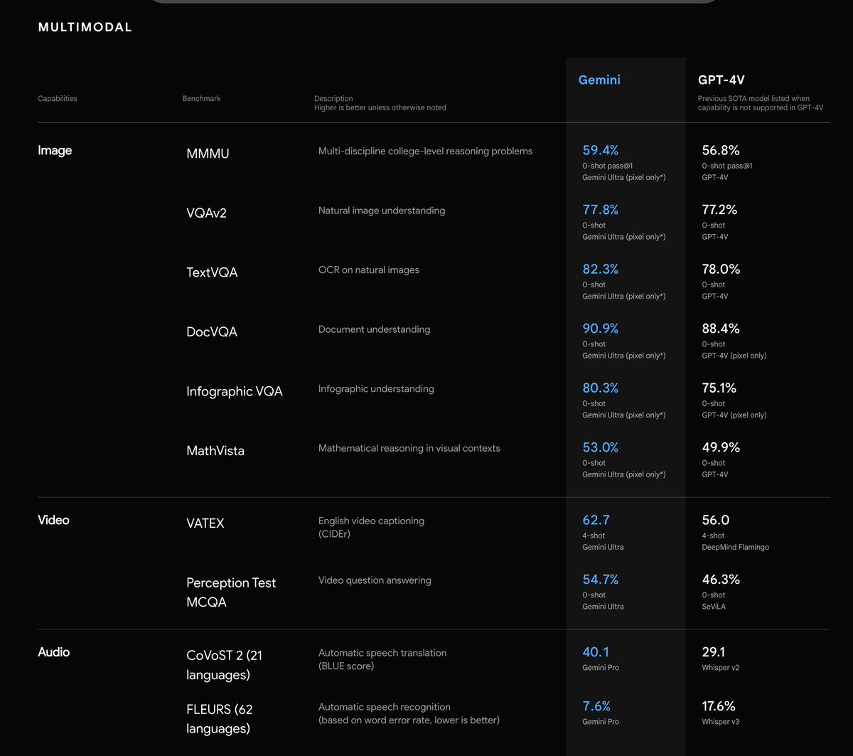Click the 56.0 VATEX score
Screen dimensions: 853x756
pyautogui.click(x=716, y=521)
